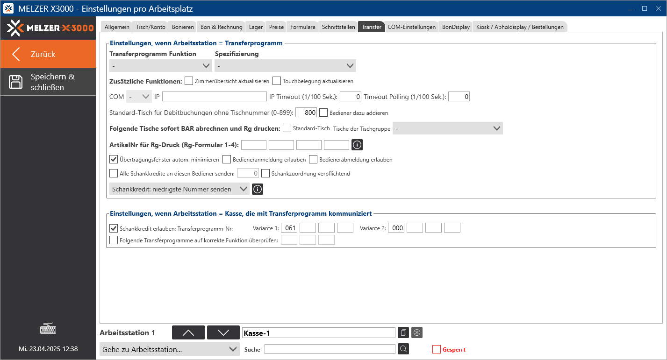Uncheck Übertragungsfenster autom. minimieren
667x360 pixels.
click(114, 159)
